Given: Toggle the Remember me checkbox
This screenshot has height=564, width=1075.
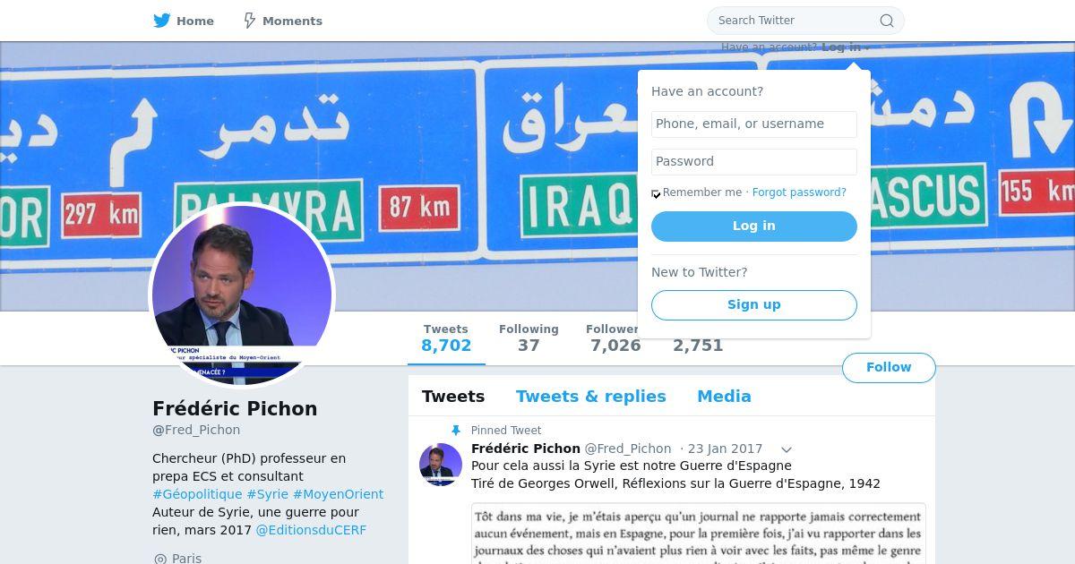Looking at the screenshot, I should coord(656,193).
